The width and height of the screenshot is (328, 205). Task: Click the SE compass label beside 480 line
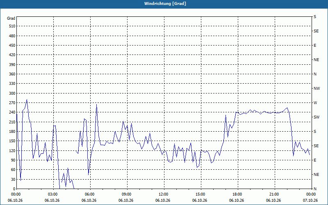(316, 31)
